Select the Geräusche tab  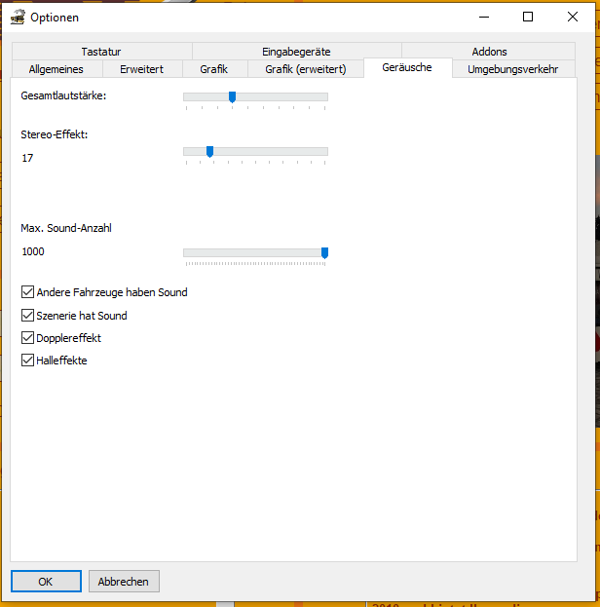(407, 68)
